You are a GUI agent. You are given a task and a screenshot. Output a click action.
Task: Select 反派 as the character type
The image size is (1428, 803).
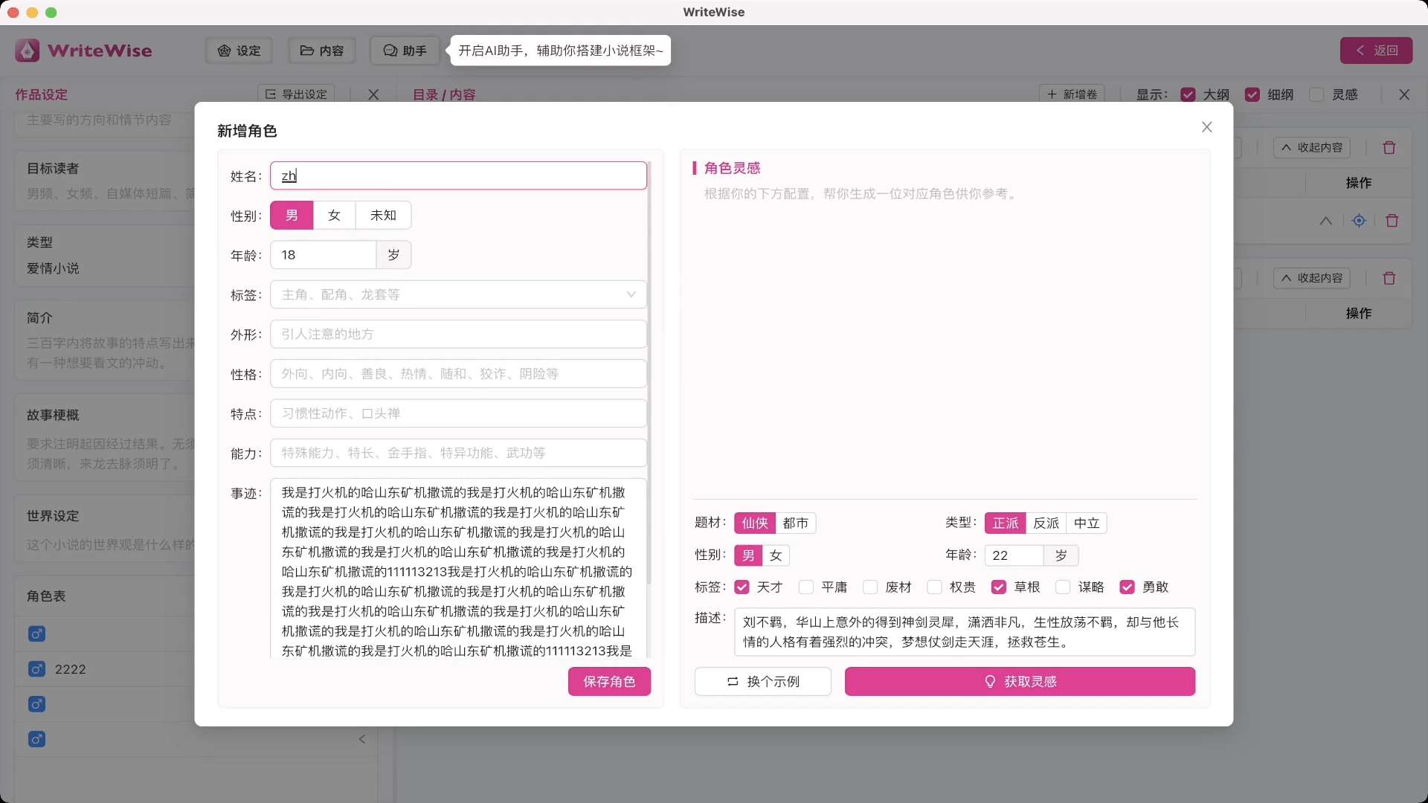[x=1046, y=523]
